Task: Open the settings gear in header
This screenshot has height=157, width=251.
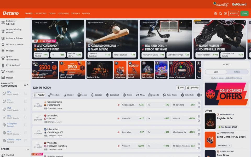Action: click(x=225, y=13)
